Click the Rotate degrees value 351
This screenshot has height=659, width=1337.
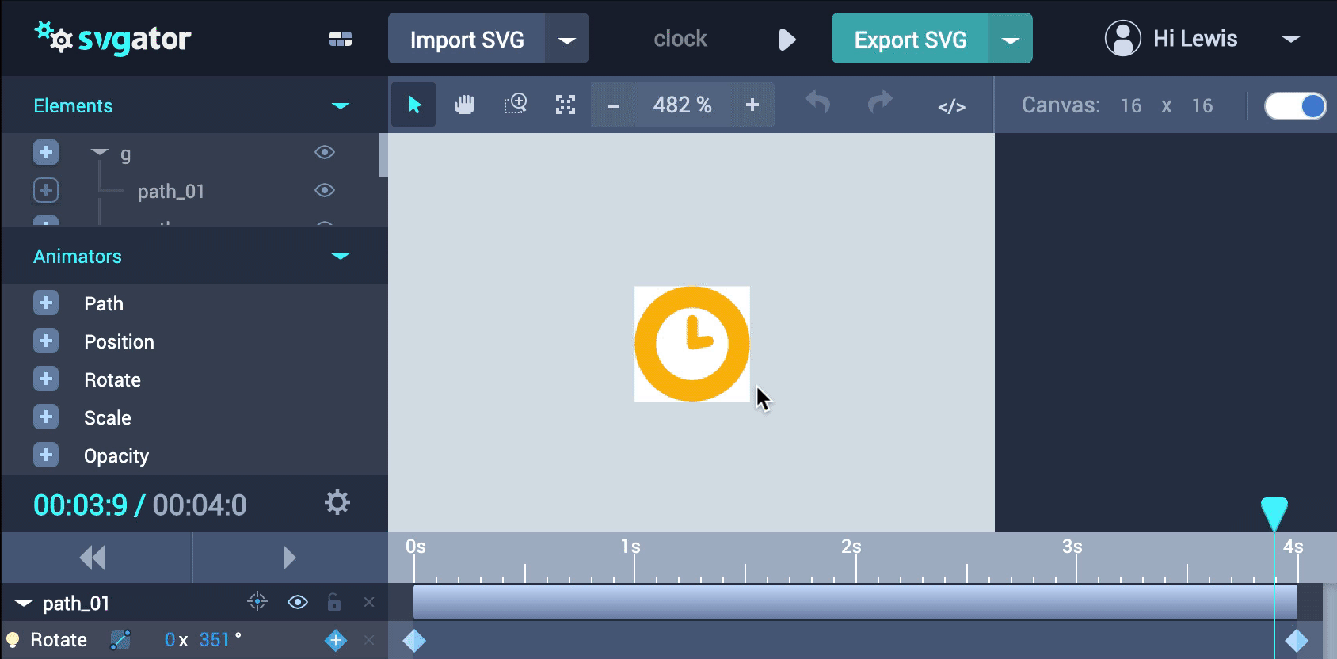click(x=214, y=640)
